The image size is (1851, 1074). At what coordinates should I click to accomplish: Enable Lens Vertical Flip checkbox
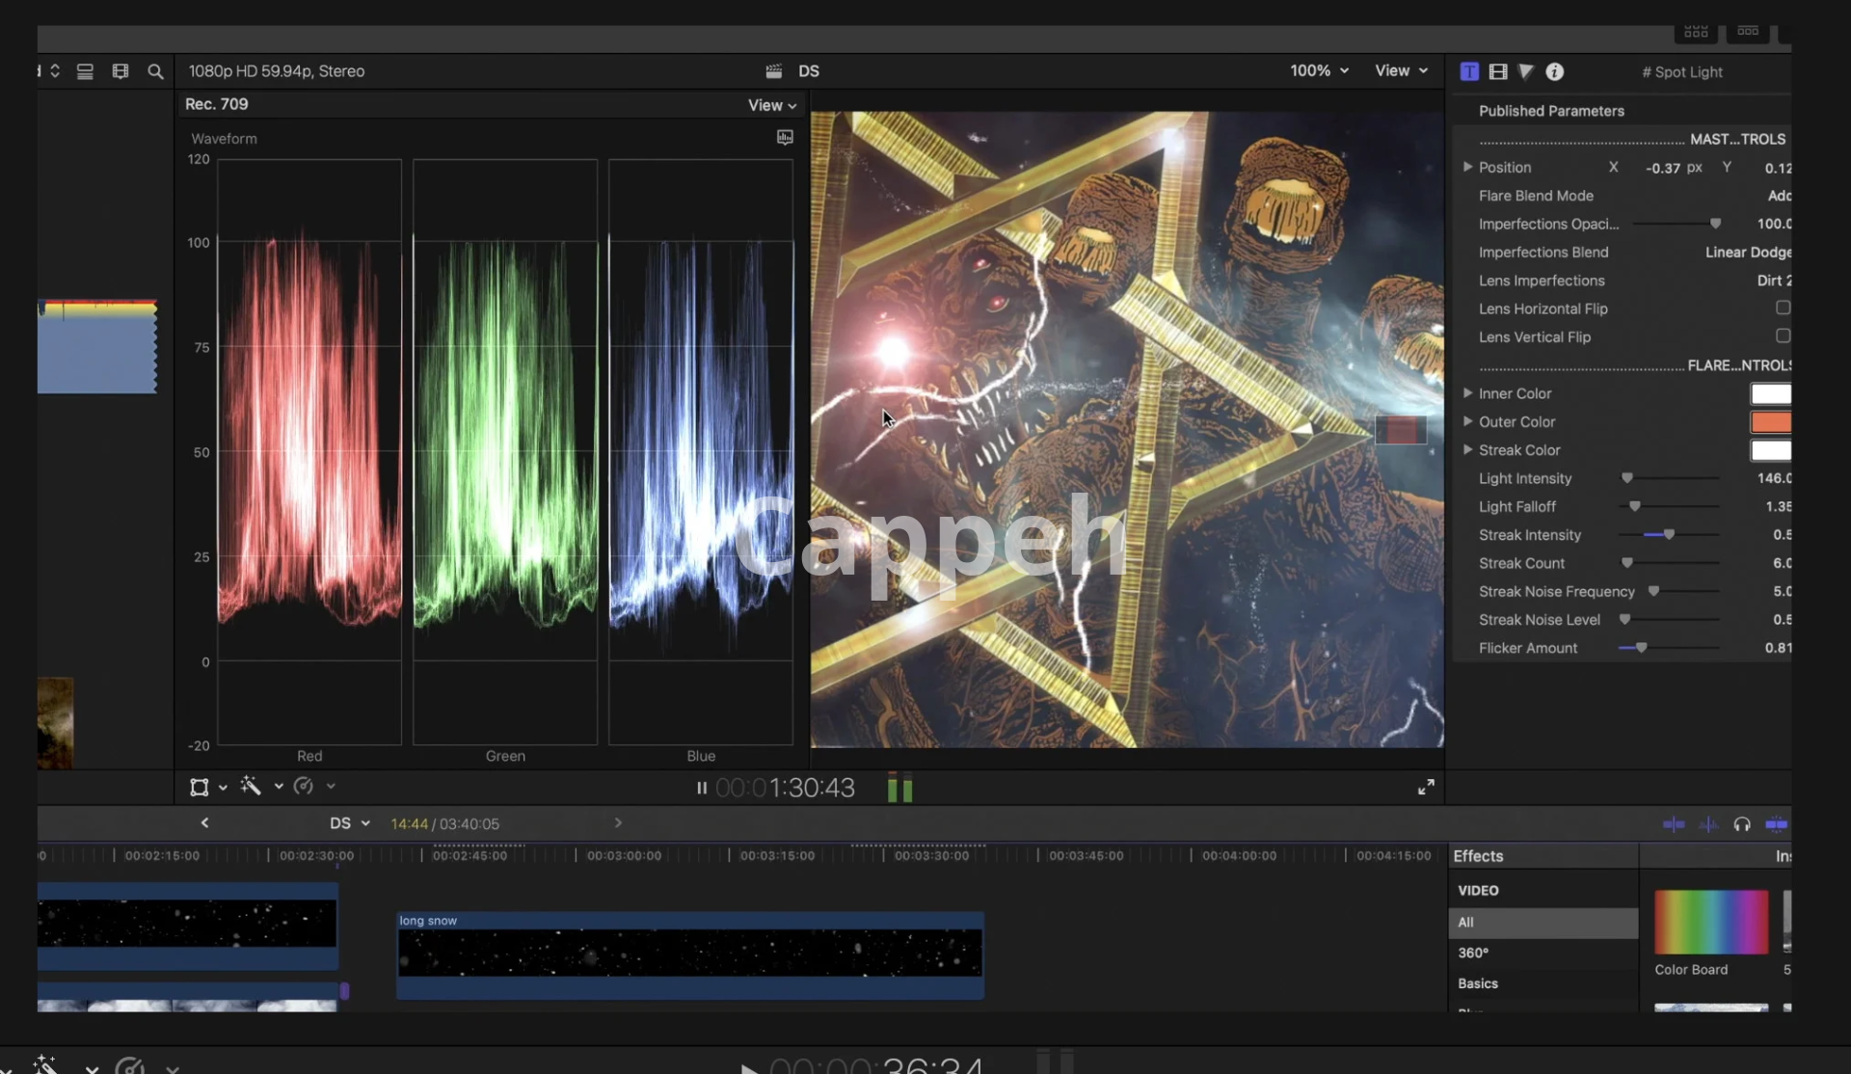[x=1783, y=336]
